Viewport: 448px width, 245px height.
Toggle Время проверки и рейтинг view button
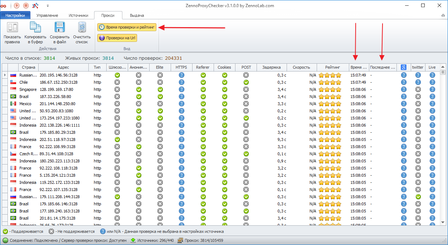[127, 27]
